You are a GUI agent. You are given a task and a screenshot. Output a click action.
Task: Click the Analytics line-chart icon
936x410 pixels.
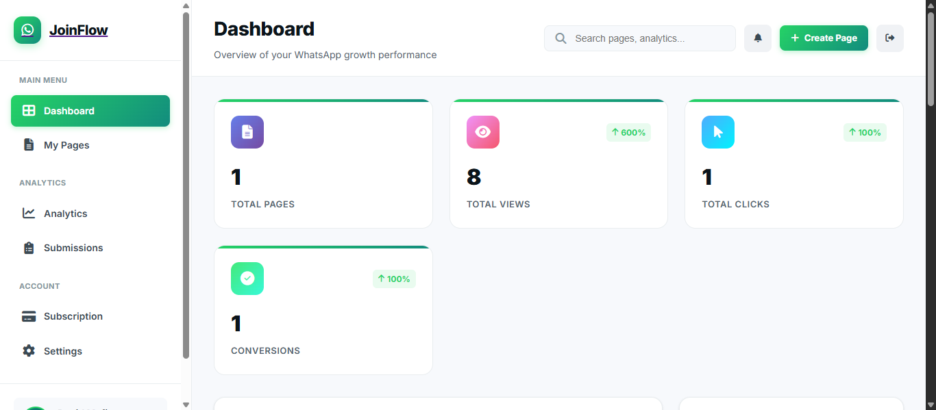coord(28,213)
